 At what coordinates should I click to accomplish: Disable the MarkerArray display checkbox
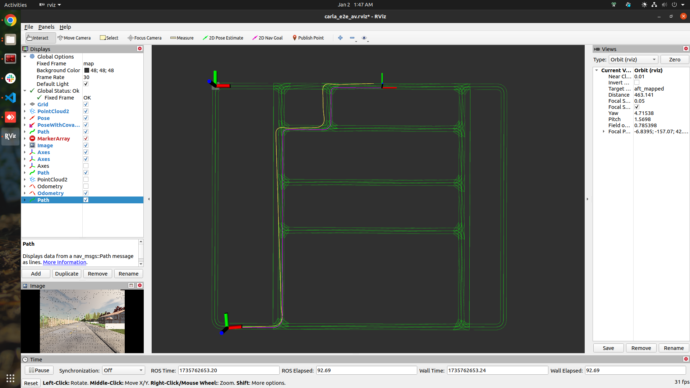tap(86, 139)
